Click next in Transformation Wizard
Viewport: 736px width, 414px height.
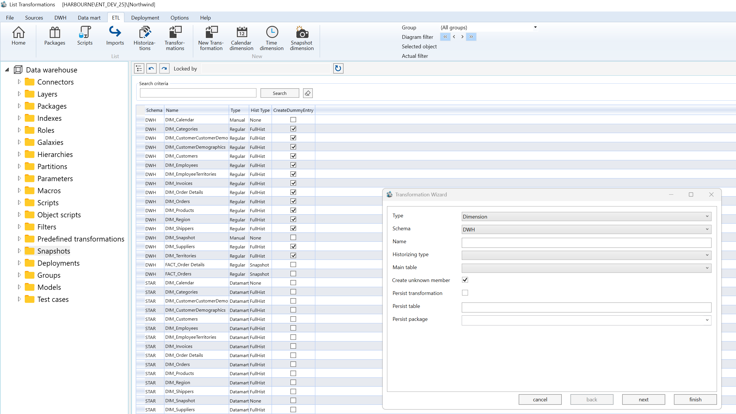[643, 399]
